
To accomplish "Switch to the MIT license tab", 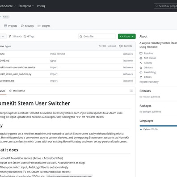I will click(x=17, y=91).
